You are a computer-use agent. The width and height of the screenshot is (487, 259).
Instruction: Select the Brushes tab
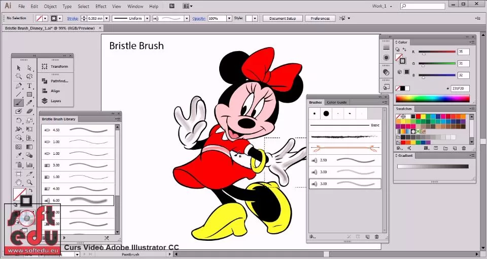(315, 102)
